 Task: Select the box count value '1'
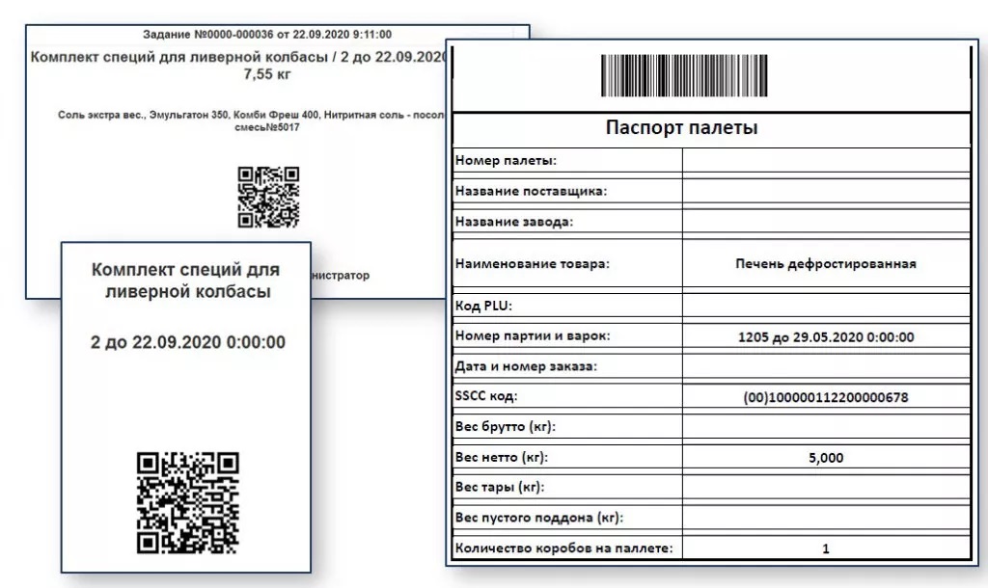pyautogui.click(x=825, y=549)
